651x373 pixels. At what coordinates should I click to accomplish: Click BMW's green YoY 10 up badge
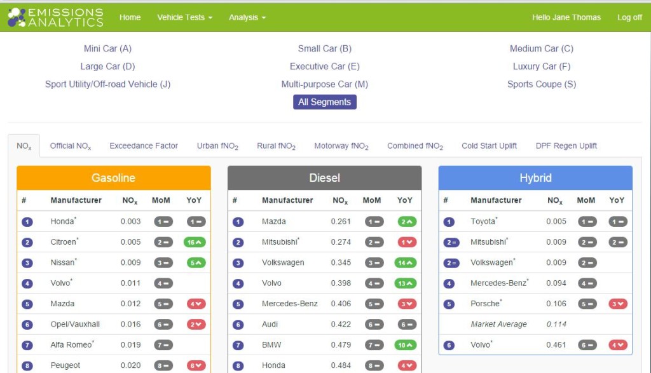[x=405, y=345]
